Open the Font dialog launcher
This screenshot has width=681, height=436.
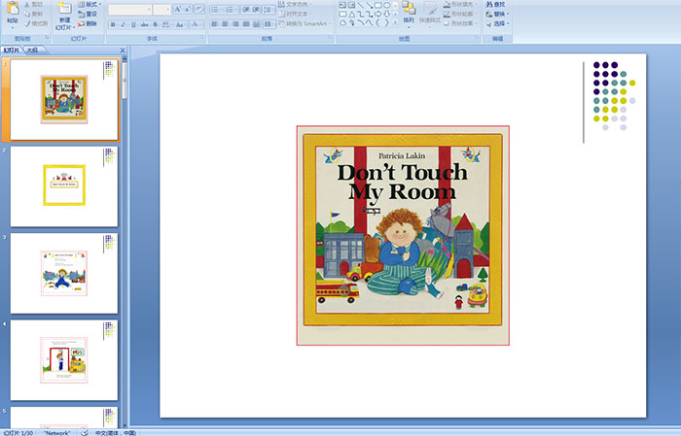point(202,38)
